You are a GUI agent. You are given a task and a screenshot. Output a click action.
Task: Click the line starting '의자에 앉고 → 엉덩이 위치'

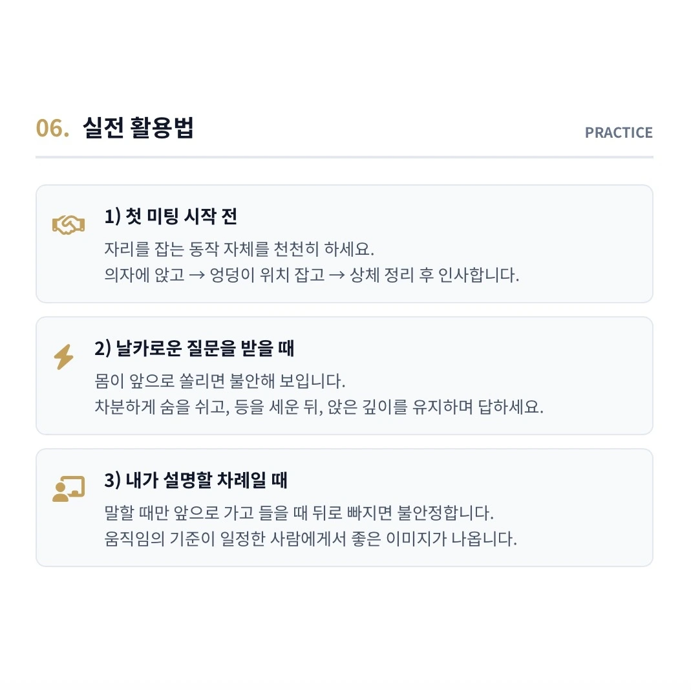(x=312, y=275)
